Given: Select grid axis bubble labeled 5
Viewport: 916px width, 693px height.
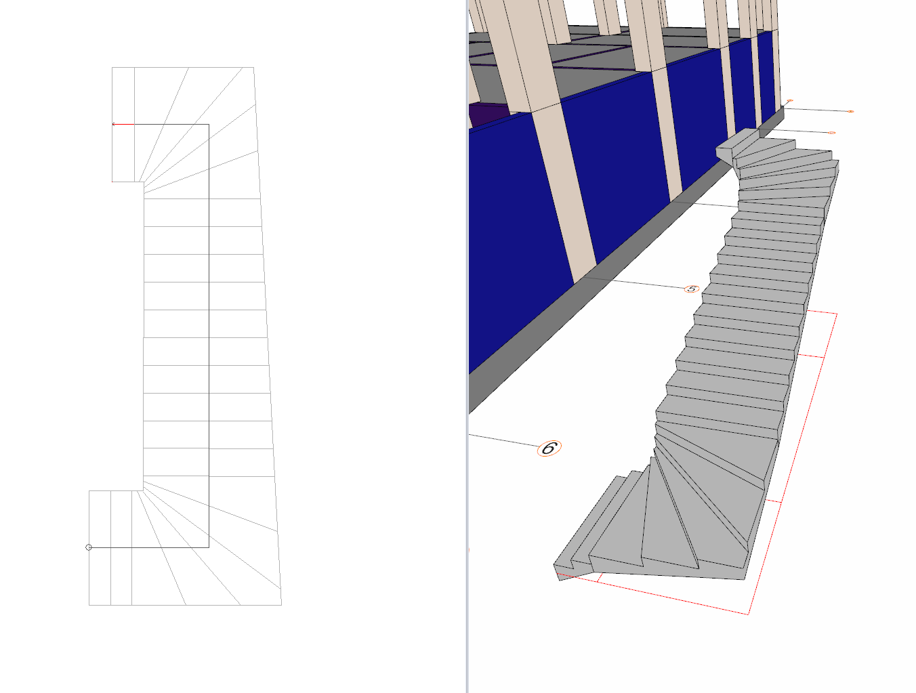Looking at the screenshot, I should pos(691,289).
